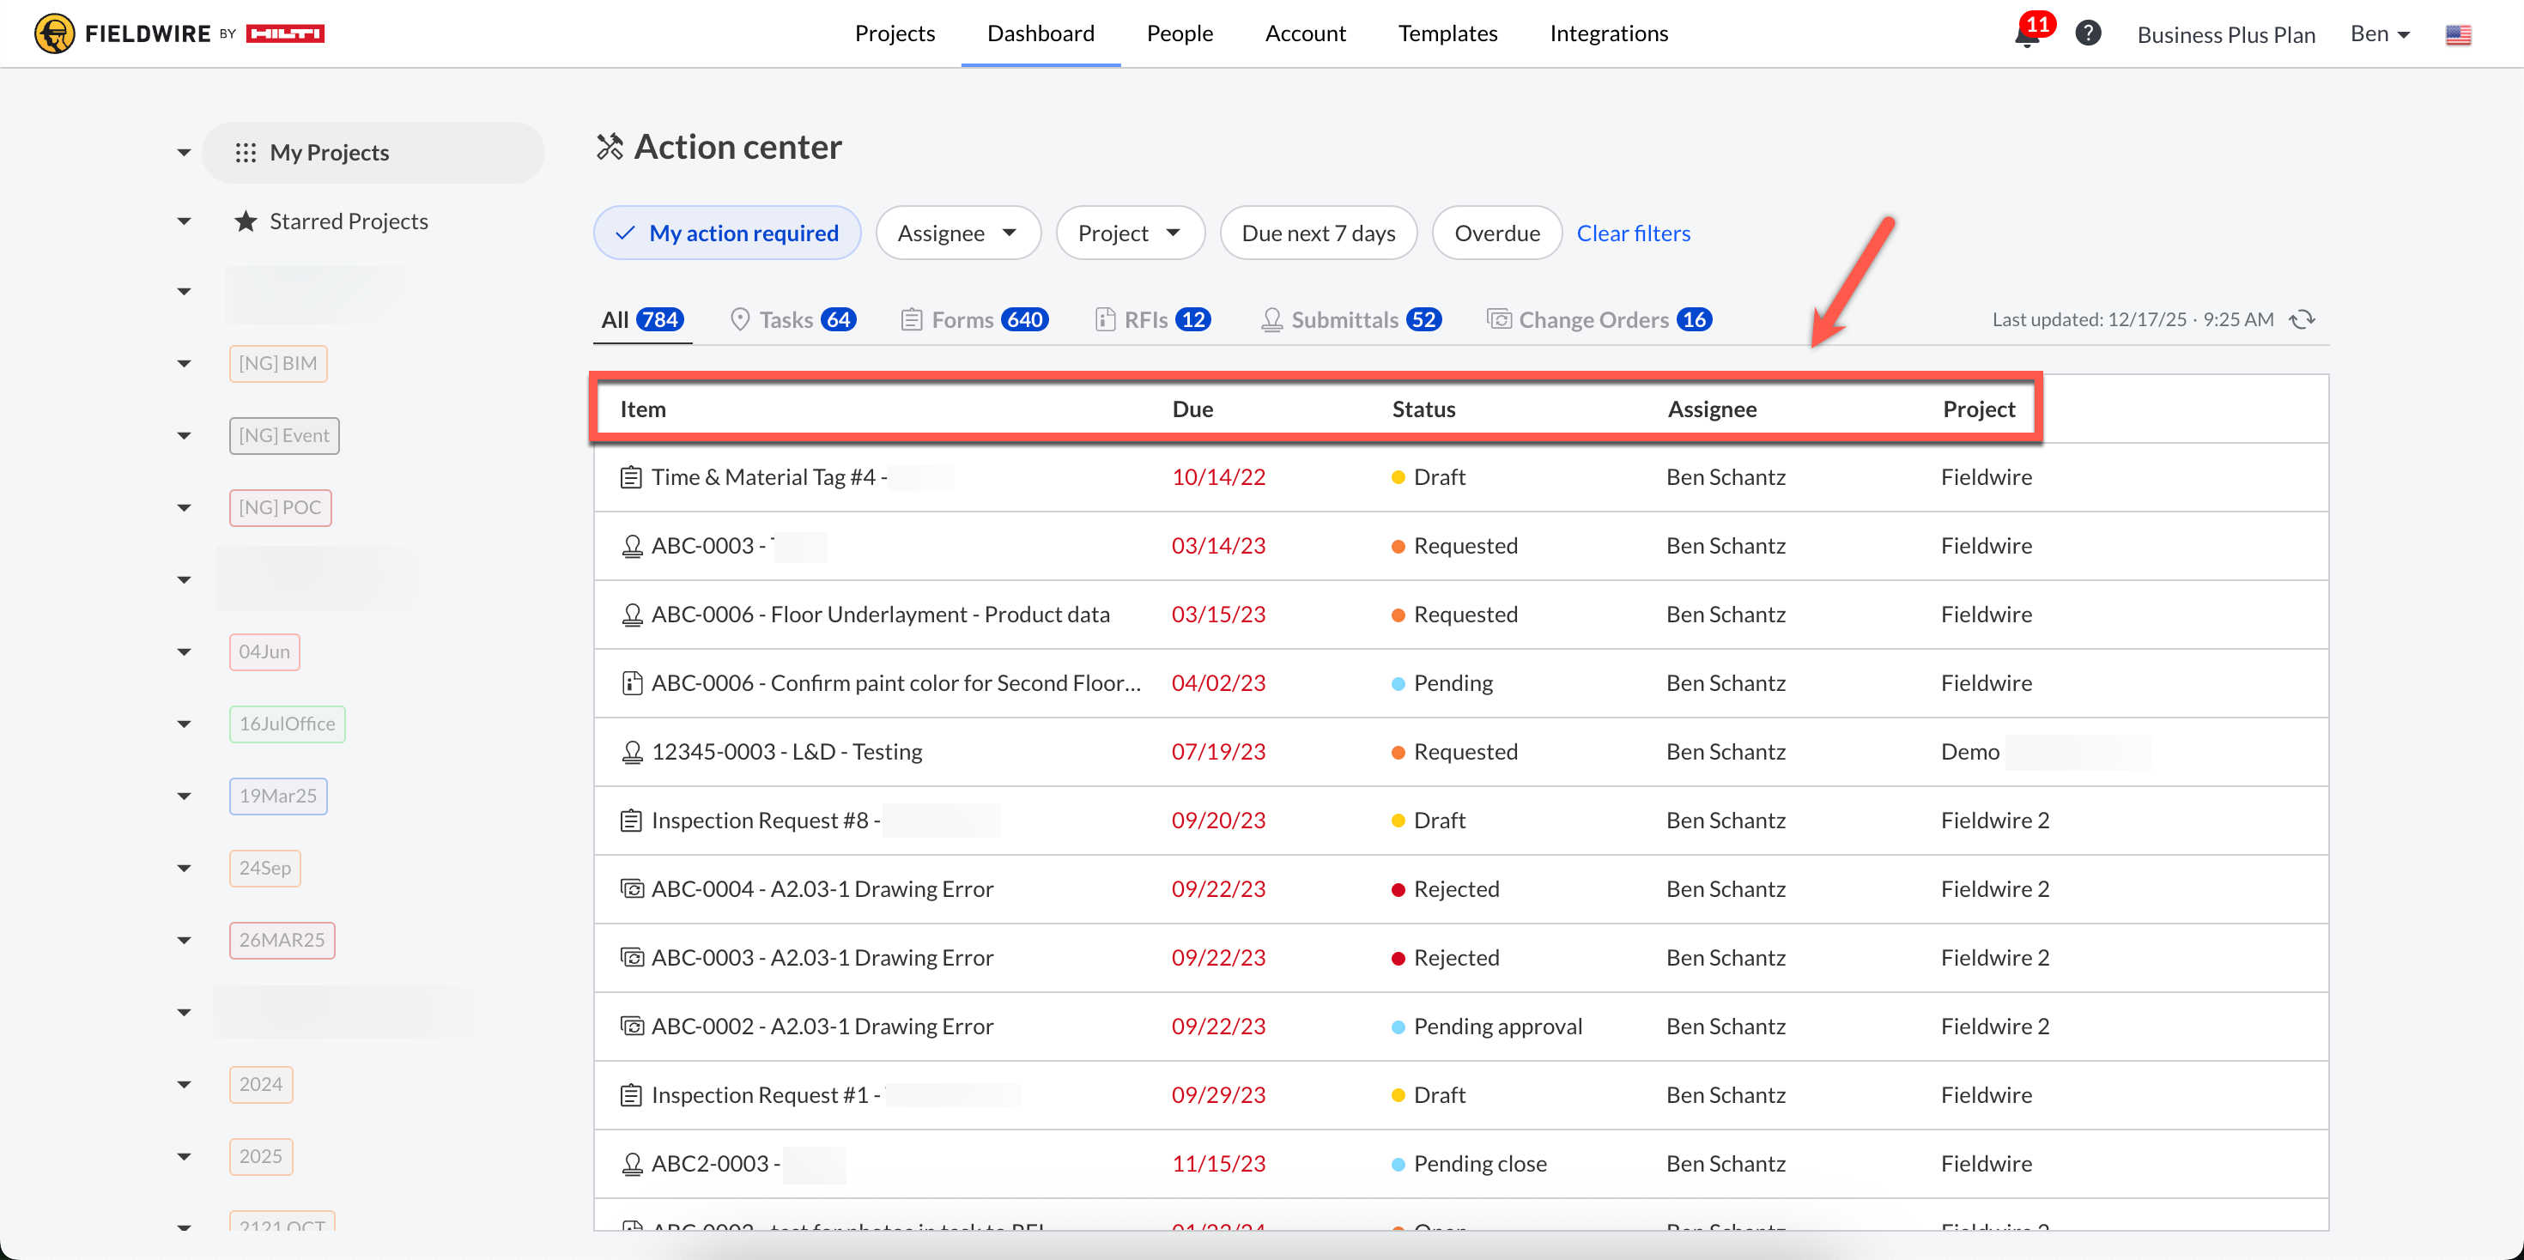The width and height of the screenshot is (2524, 1260).
Task: Click the refresh icon beside Last updated
Action: pyautogui.click(x=2302, y=319)
